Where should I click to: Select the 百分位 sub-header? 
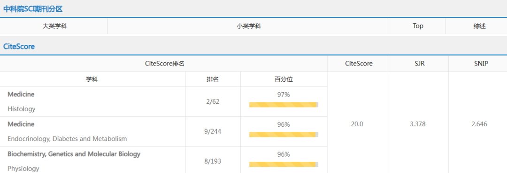(284, 79)
